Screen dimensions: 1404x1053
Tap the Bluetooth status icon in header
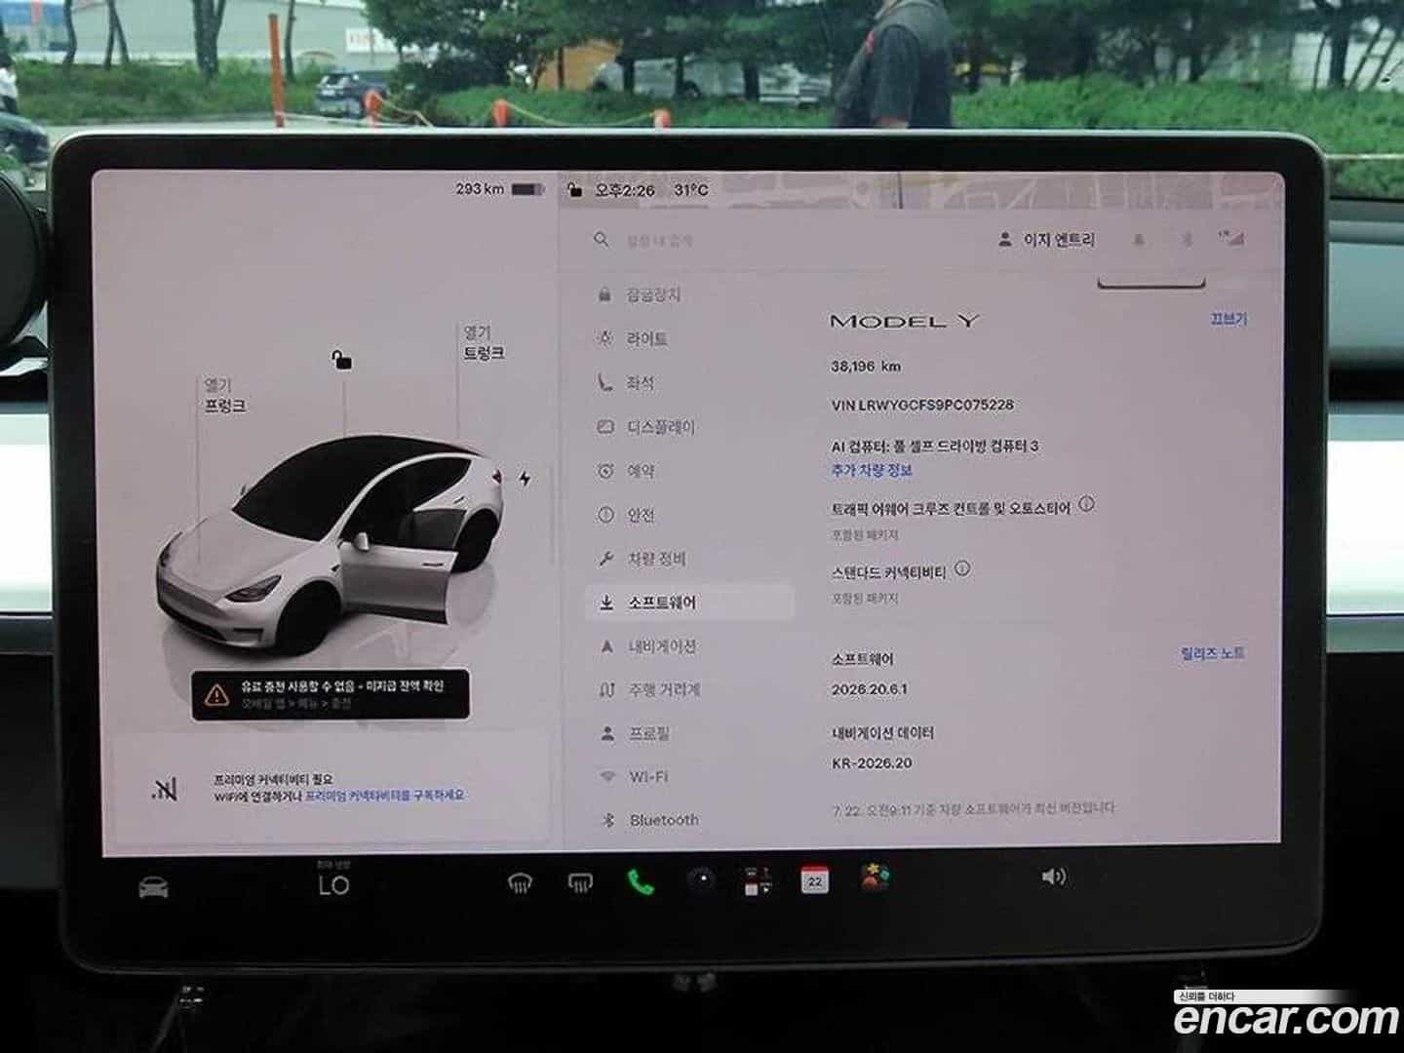[1187, 240]
